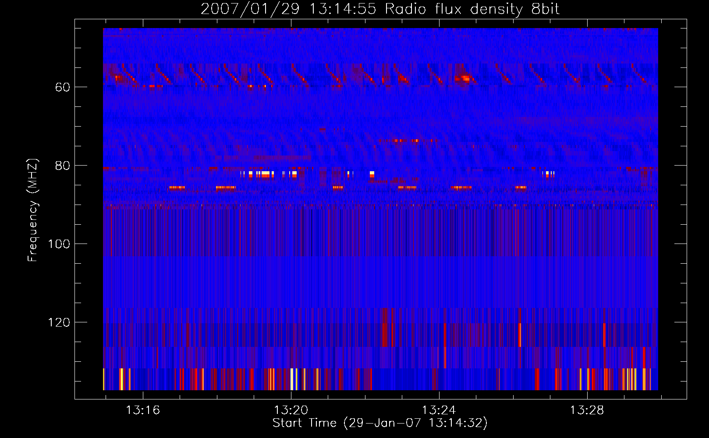Click the frequency label 120
This screenshot has height=438, width=709.
click(x=59, y=322)
